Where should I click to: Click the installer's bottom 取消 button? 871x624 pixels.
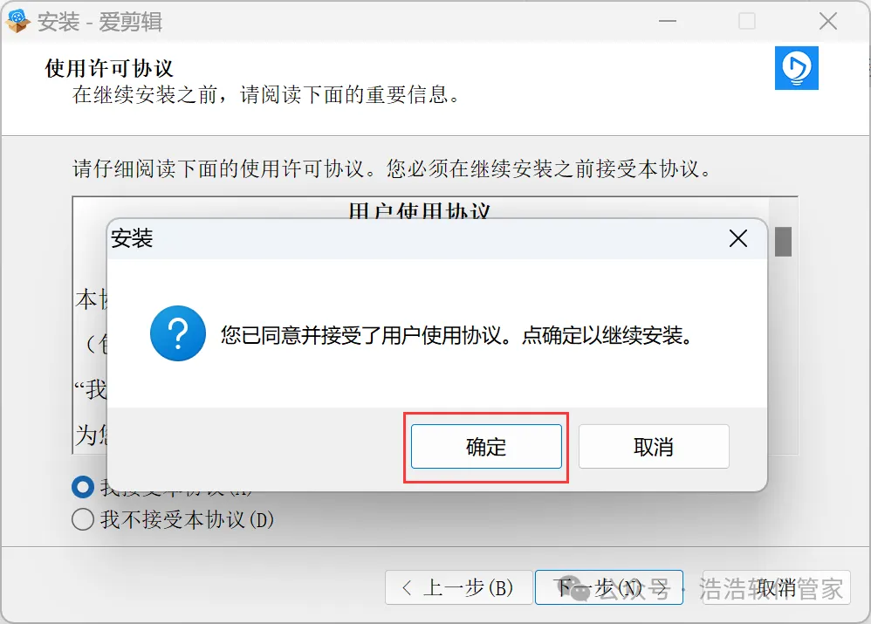[x=777, y=587]
